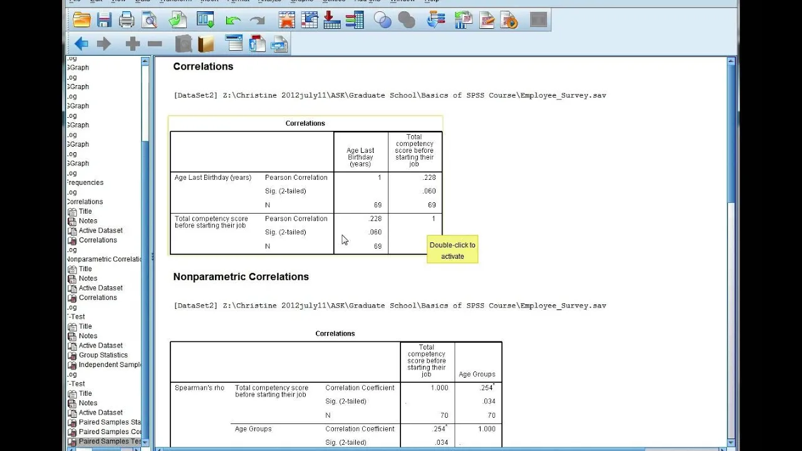Screen dimensions: 802x451
Task: Collapse outline with the minus icon
Action: tap(155, 44)
